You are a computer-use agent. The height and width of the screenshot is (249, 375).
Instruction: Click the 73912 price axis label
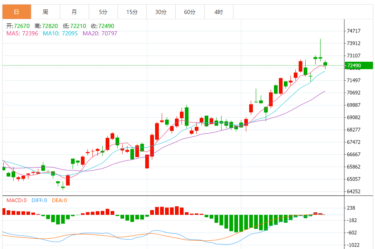coord(354,43)
